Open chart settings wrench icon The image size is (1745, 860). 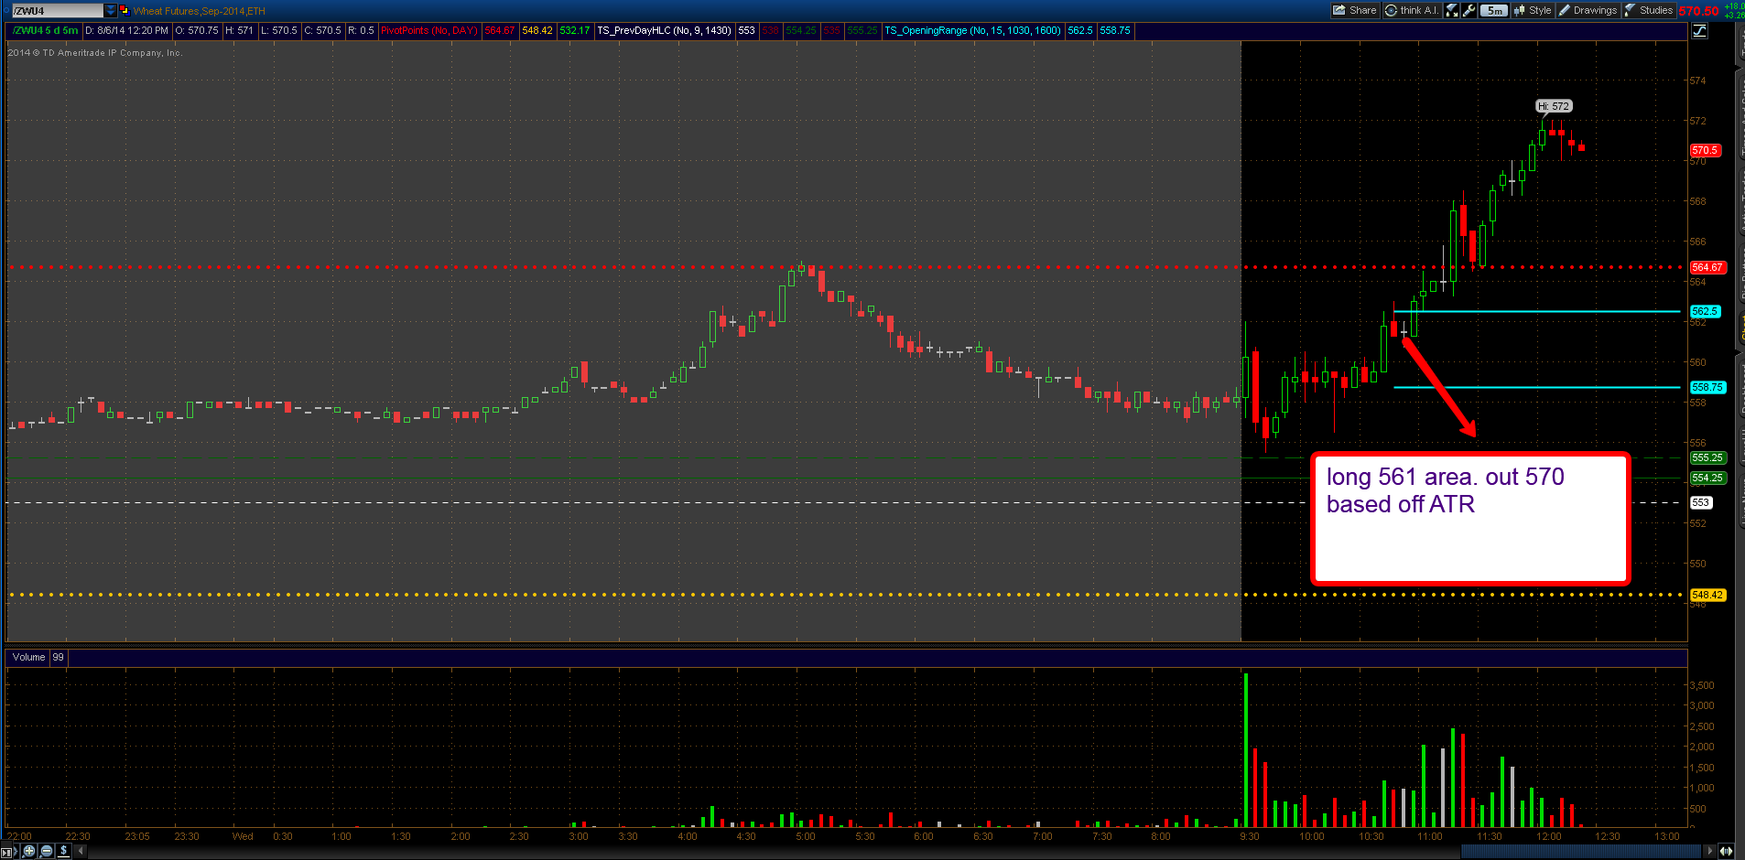coord(1469,10)
